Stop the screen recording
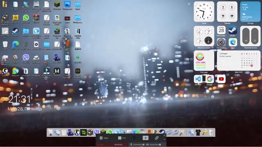 [122, 138]
